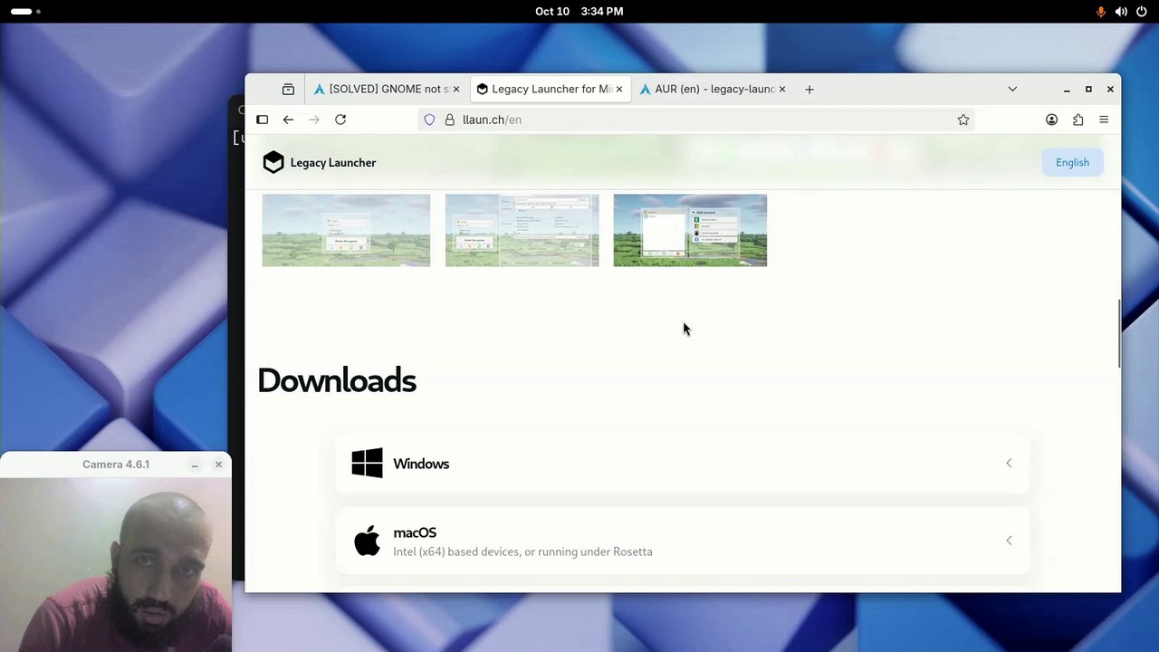The width and height of the screenshot is (1159, 652).
Task: Click the Apple logo icon
Action: click(367, 541)
